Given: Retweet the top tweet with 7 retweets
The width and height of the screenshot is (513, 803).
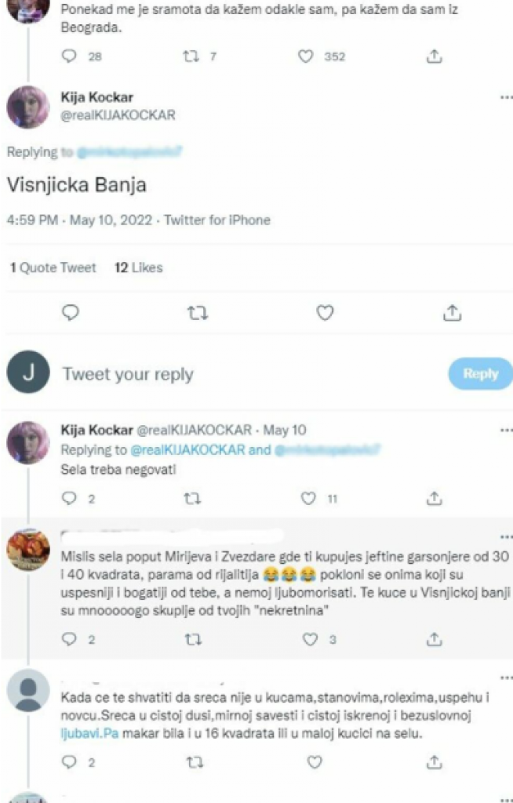Looking at the screenshot, I should coord(189,56).
